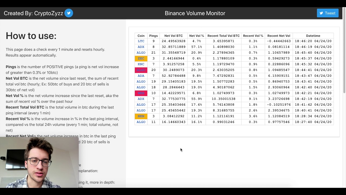The height and width of the screenshot is (195, 346).
Task: Open the ADA coin link
Action: pos(141,76)
